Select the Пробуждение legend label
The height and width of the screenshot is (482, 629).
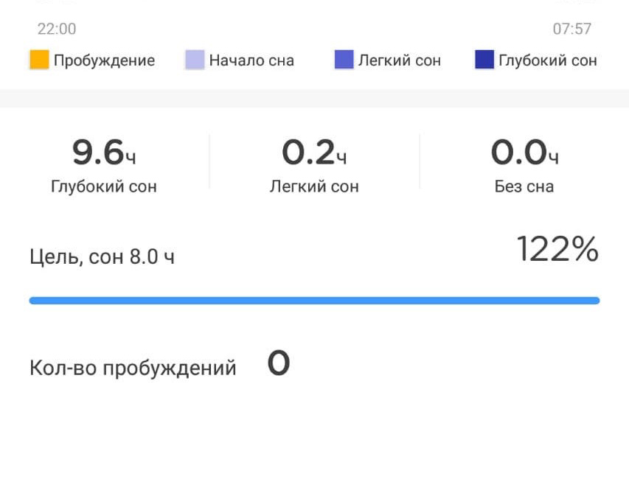[104, 60]
